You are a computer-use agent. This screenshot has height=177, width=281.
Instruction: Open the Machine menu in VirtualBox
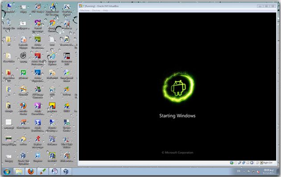[x=85, y=10]
